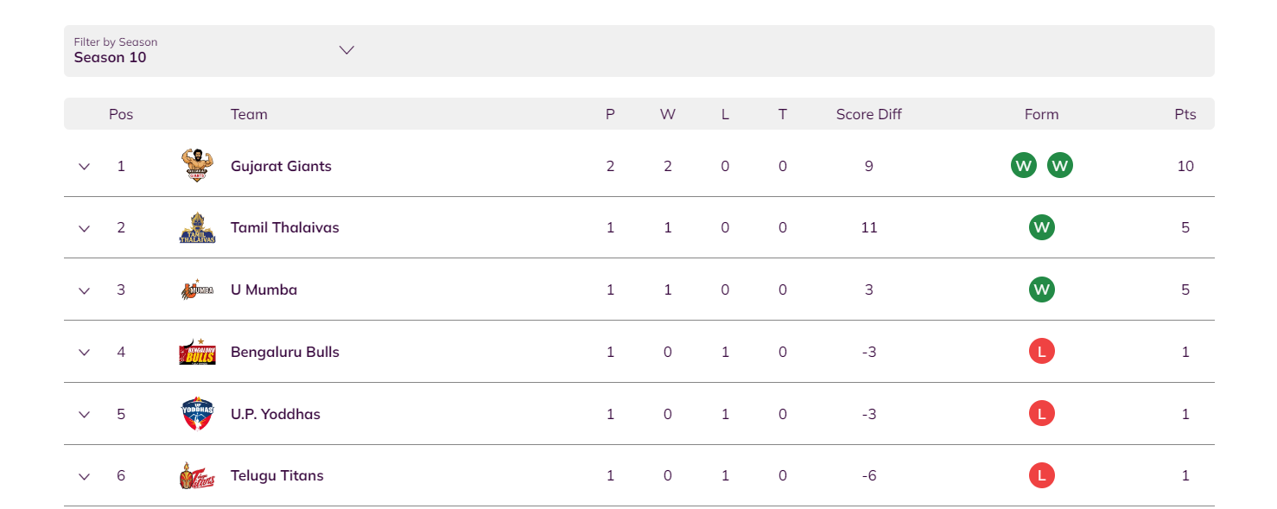Click the Telugu Titans team logo
The width and height of the screenshot is (1277, 509).
197,475
